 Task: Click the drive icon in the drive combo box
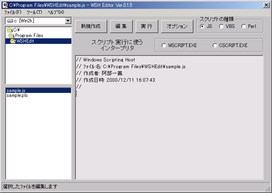tap(10, 21)
